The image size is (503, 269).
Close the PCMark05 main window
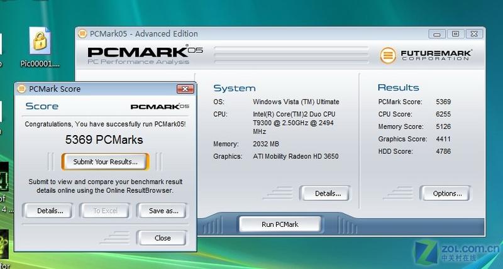(474, 34)
